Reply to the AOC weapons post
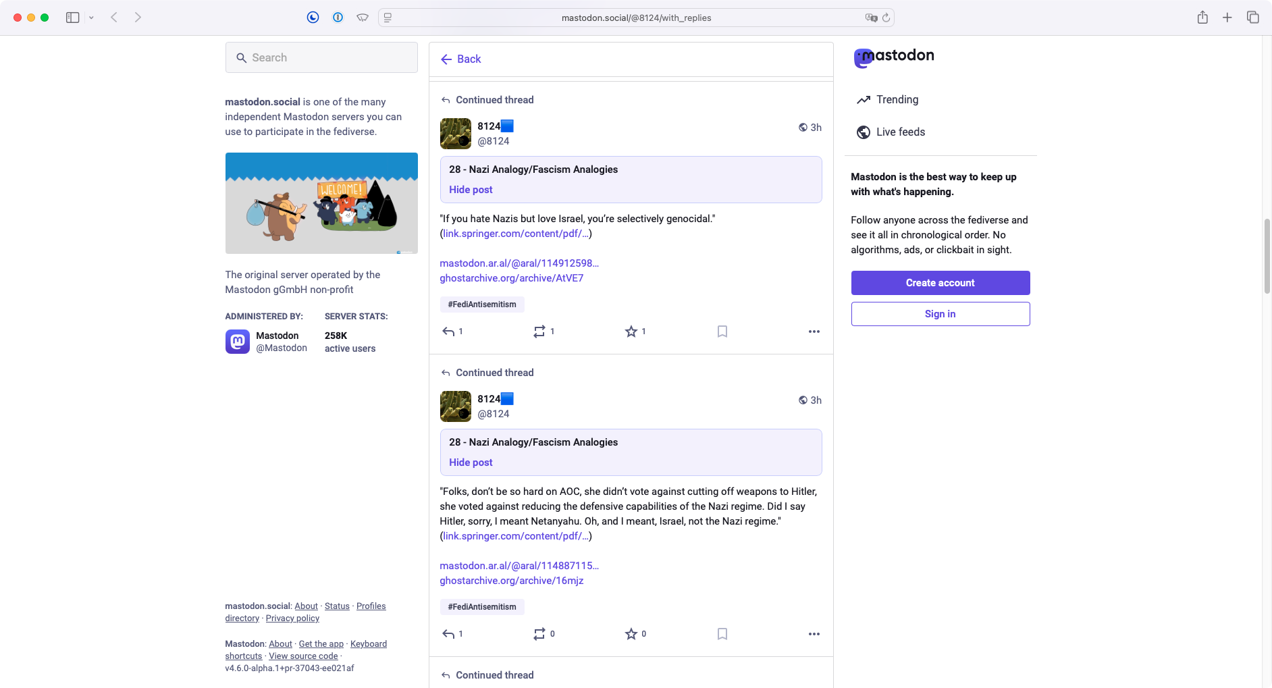This screenshot has width=1272, height=688. tap(448, 634)
